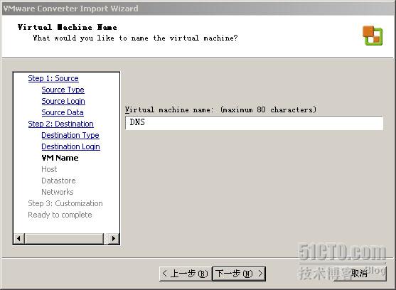Click left arrow of steps scrollbar
This screenshot has width=396, height=290.
(18, 238)
